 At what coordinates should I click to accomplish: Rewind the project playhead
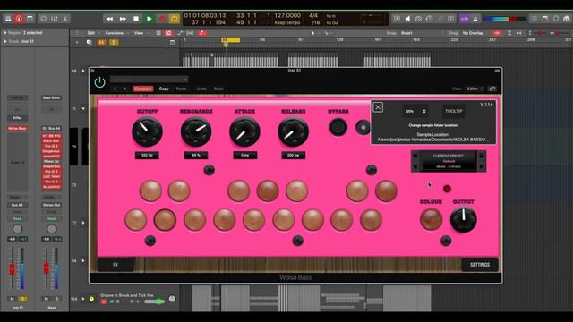[109, 19]
